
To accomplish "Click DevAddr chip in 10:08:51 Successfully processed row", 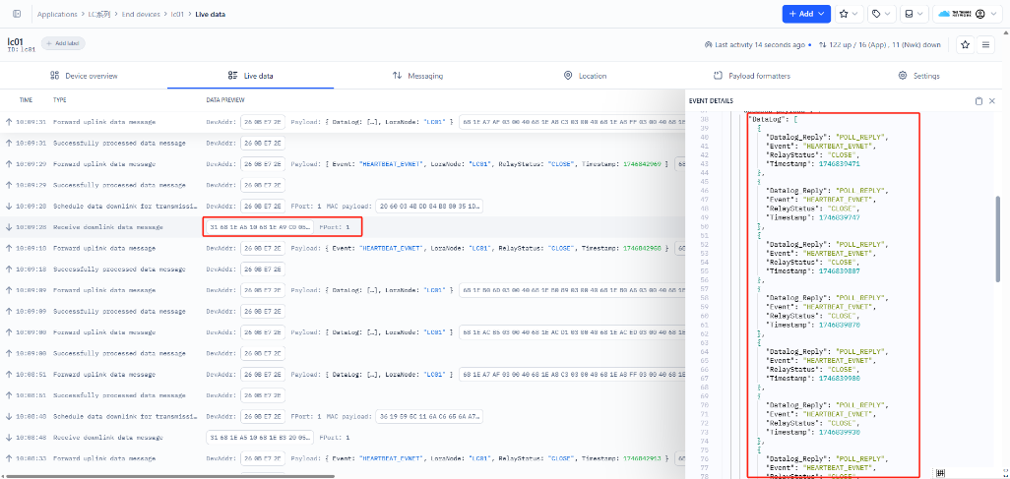I will [x=263, y=395].
